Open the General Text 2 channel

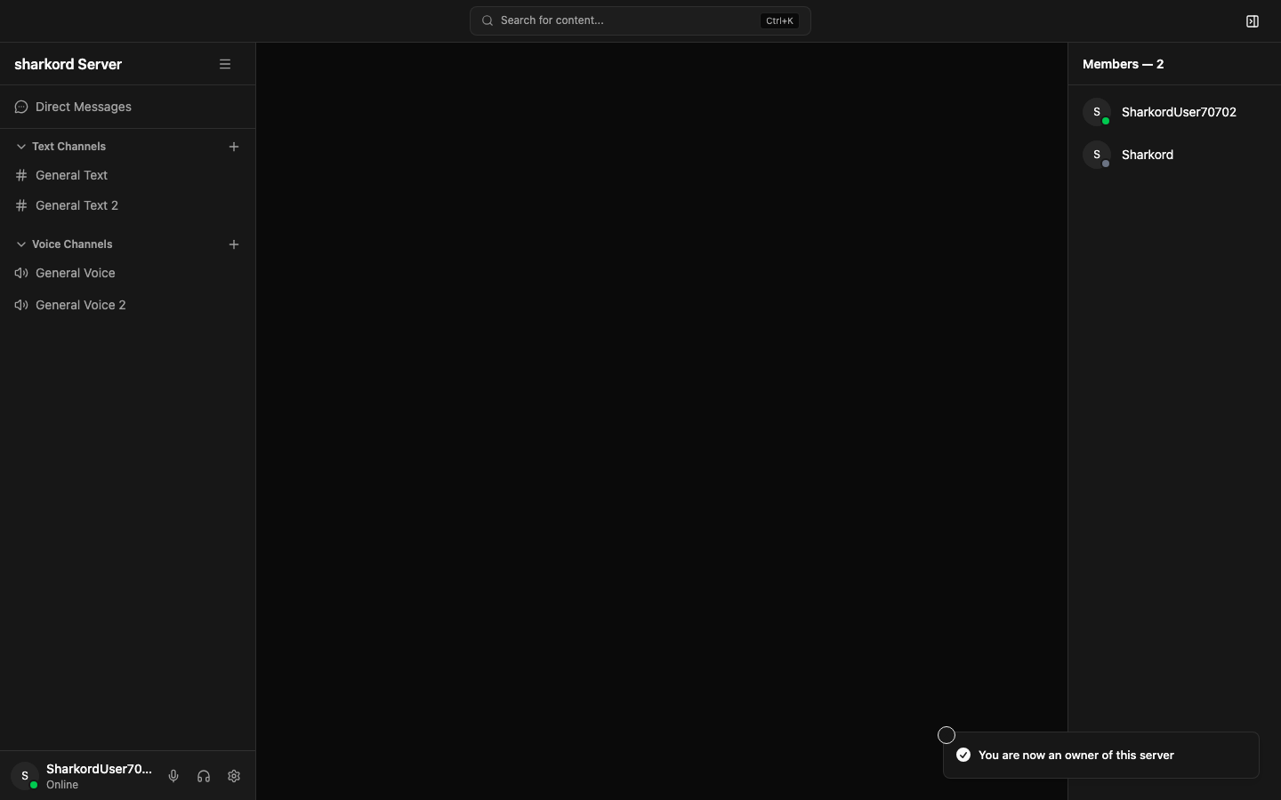127,205
